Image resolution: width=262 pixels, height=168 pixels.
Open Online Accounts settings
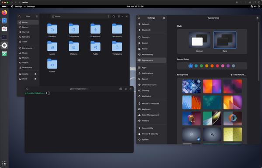pyautogui.click(x=151, y=85)
